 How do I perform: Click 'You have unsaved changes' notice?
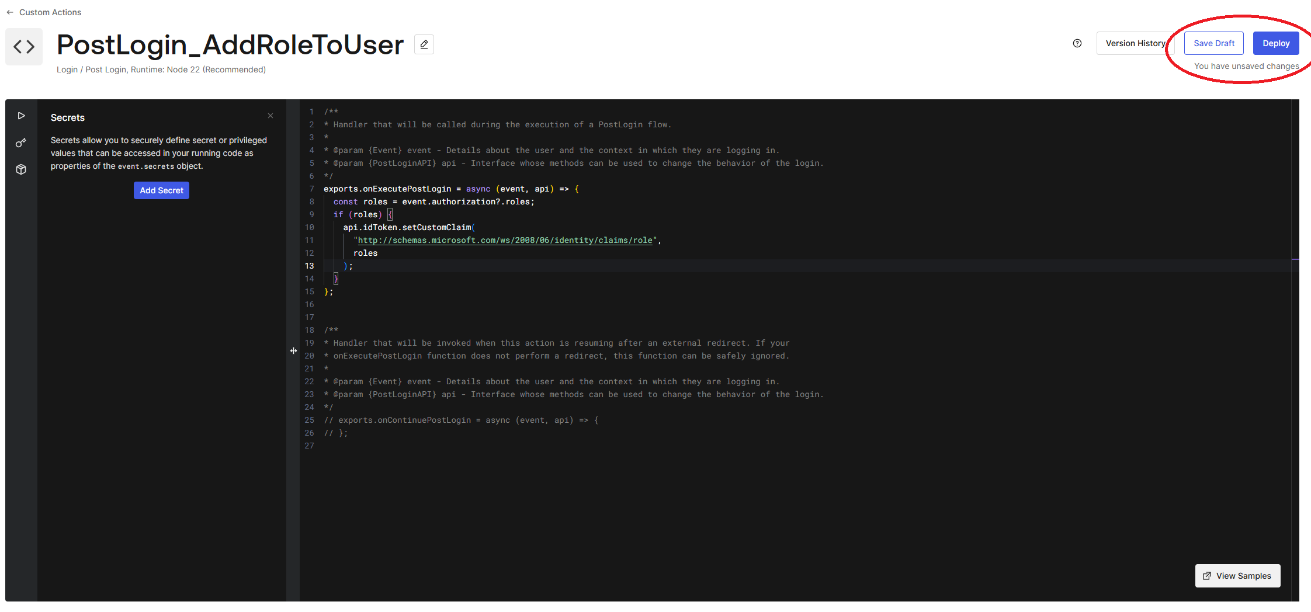[1247, 66]
